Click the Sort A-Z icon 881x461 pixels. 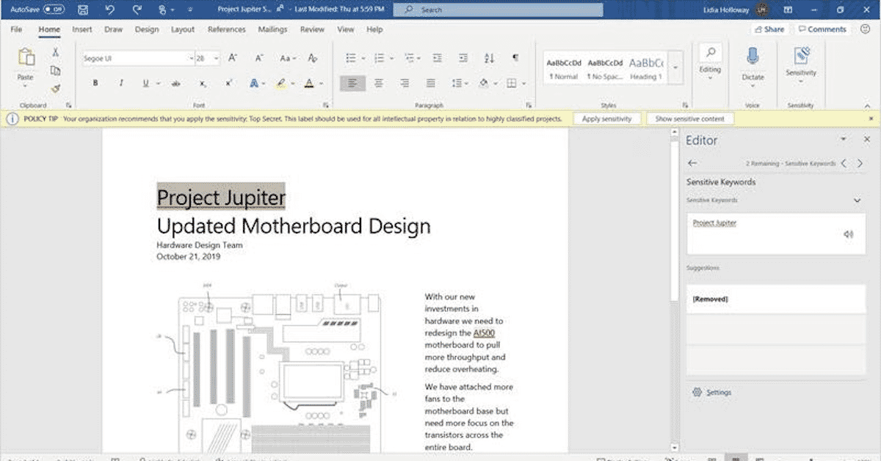(x=490, y=58)
